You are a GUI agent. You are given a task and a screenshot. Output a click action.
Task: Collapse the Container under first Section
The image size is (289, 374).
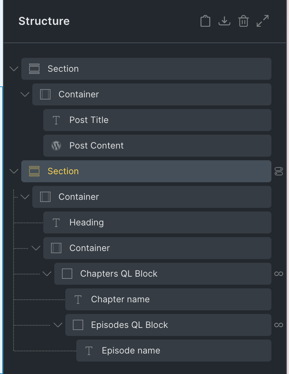pyautogui.click(x=25, y=94)
